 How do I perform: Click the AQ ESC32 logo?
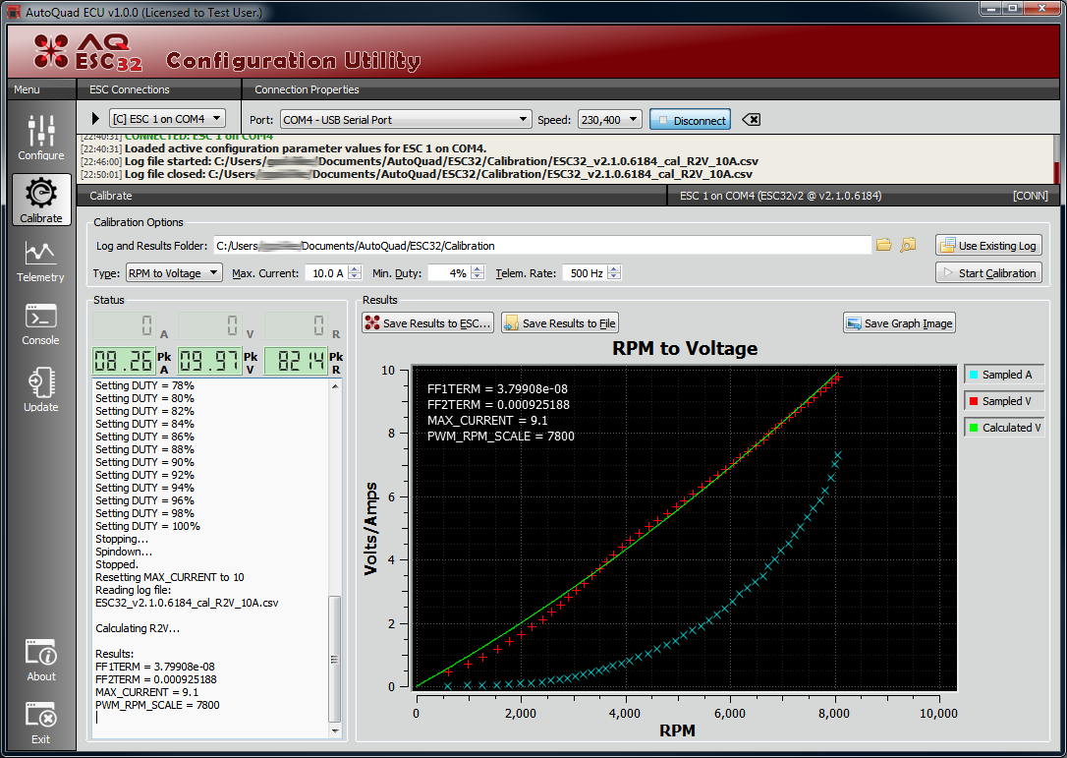pos(87,53)
